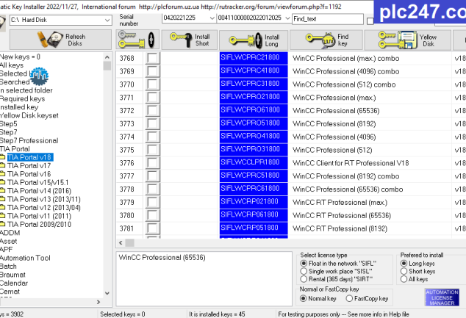
Task: Select Required keys in the tree
Action: [22, 98]
